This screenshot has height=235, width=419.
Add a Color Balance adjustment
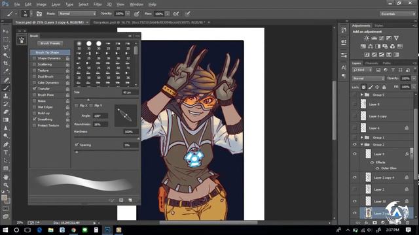[371, 46]
